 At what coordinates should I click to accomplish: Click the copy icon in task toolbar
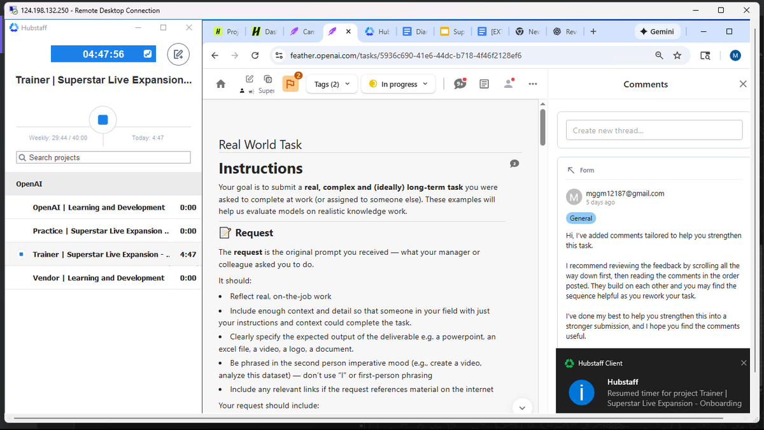click(x=268, y=79)
